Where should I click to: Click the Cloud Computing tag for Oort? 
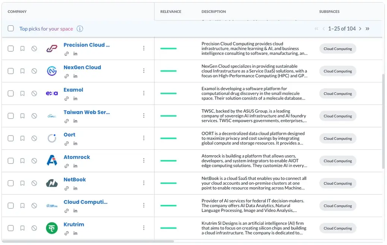pos(338,139)
